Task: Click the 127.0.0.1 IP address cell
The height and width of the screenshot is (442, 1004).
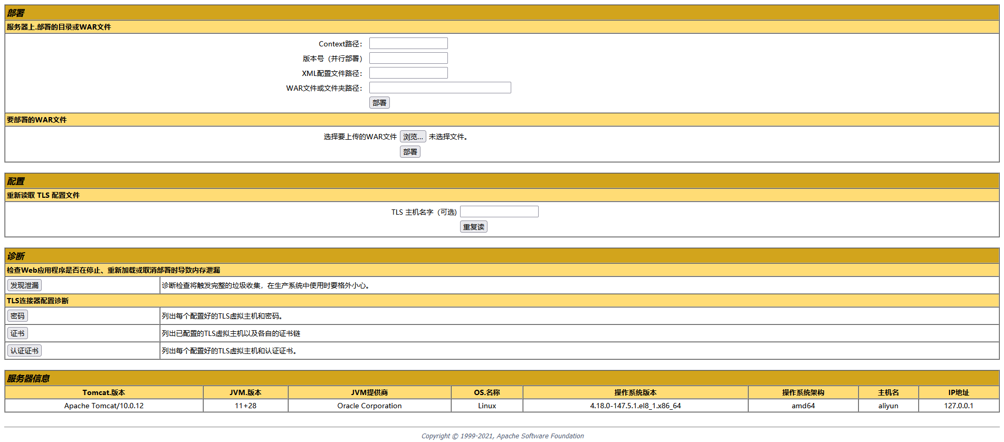Action: (959, 406)
